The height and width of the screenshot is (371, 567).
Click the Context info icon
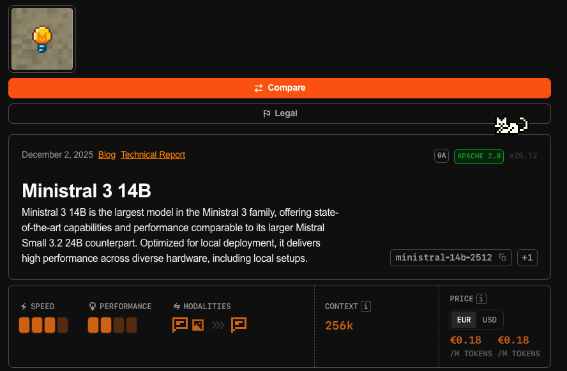coord(366,307)
